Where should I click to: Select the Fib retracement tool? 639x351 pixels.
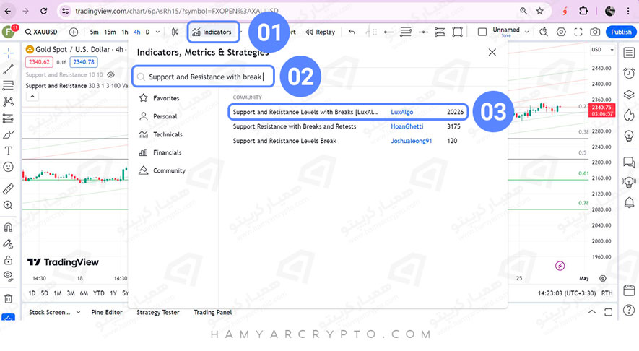point(8,85)
